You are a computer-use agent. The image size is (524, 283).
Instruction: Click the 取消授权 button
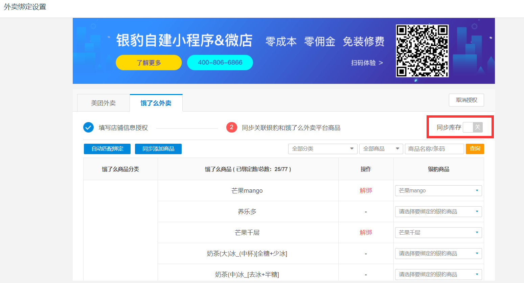point(466,100)
